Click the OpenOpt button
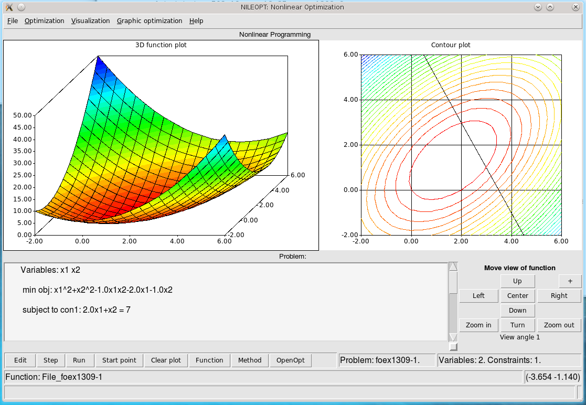The width and height of the screenshot is (586, 405). [x=291, y=360]
